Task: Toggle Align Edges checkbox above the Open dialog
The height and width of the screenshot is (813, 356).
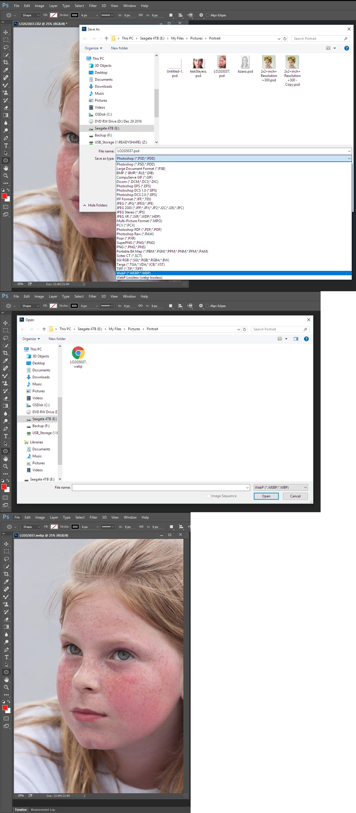Action: tap(207, 306)
